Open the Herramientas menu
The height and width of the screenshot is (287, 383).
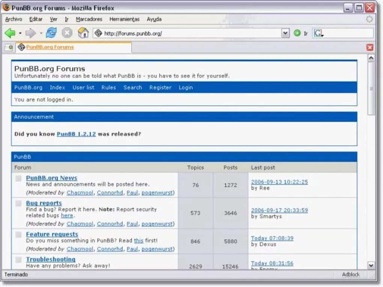pos(124,19)
